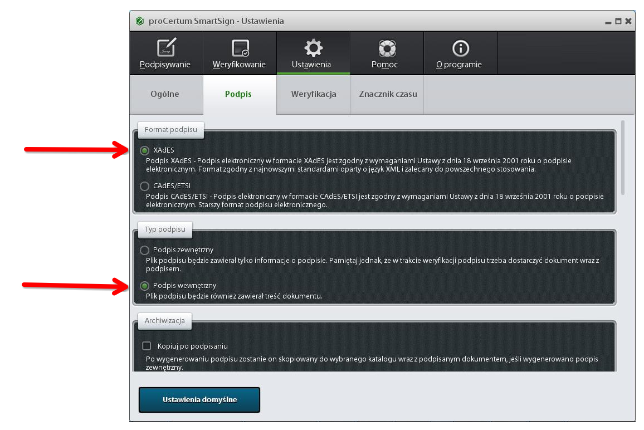Viewport: 644px width, 430px height.
Task: Switch to the Ogólne tab
Action: point(165,94)
